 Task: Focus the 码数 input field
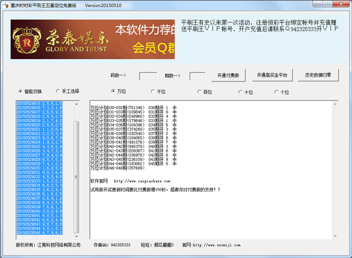148,76
